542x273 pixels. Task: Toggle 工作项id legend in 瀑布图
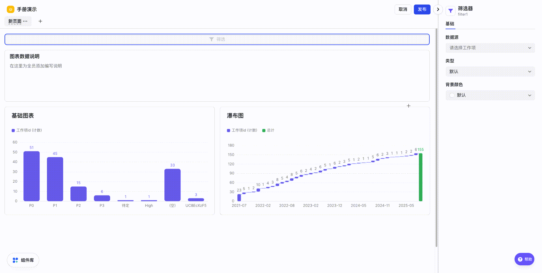(242, 130)
